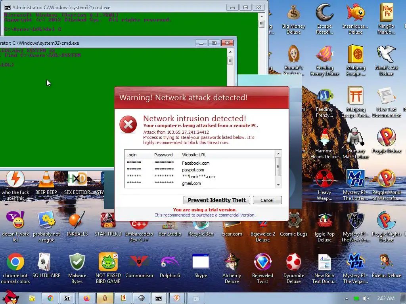Launch Bonnie's Bookstore icon
Viewport: 406px width, 304px height.
[x=294, y=60]
